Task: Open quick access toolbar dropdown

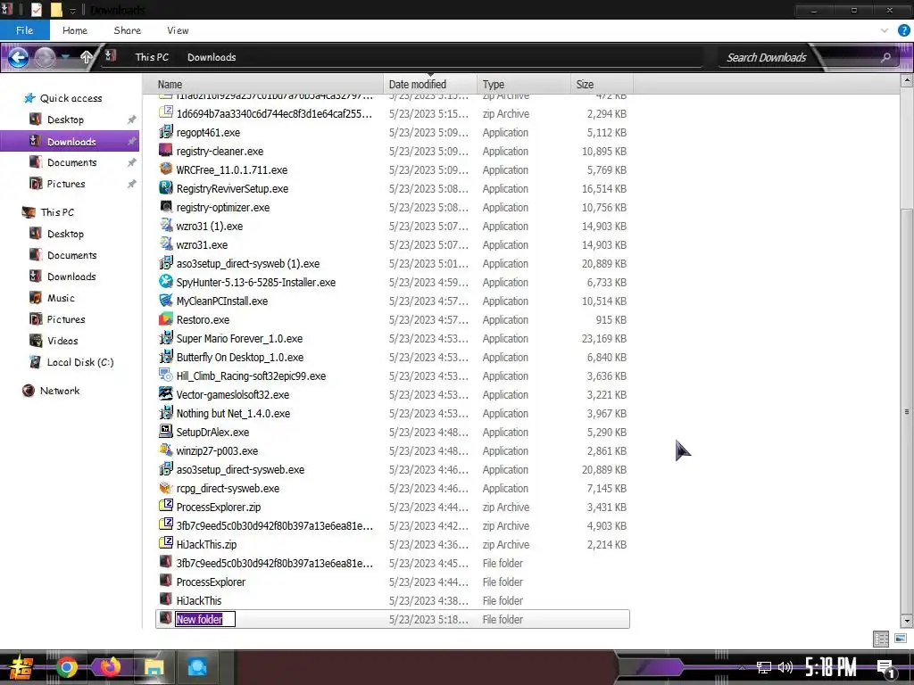Action: click(73, 10)
